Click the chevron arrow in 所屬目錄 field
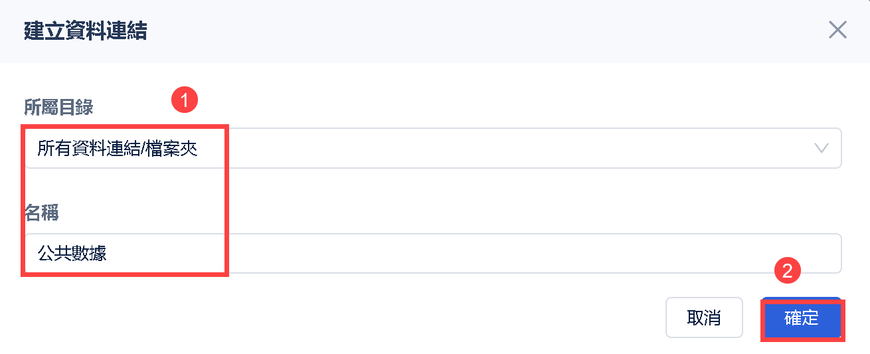The width and height of the screenshot is (870, 354). [822, 148]
